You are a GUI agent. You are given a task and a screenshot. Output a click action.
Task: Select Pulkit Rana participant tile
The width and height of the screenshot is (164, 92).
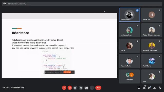click(152, 61)
